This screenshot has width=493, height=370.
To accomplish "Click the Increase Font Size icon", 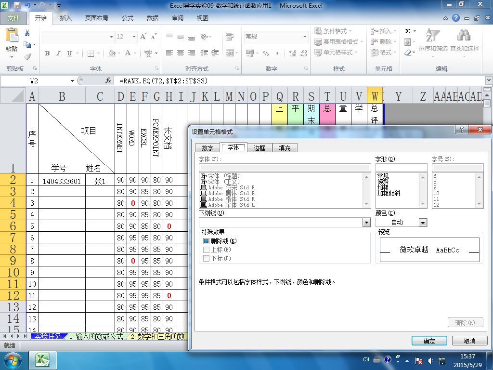I will (x=143, y=37).
